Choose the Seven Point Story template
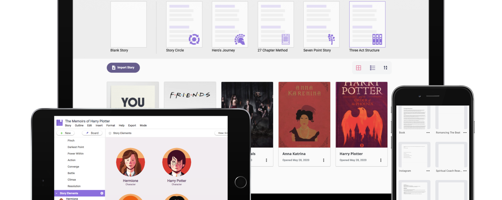This screenshot has height=200, width=502. 321,24
